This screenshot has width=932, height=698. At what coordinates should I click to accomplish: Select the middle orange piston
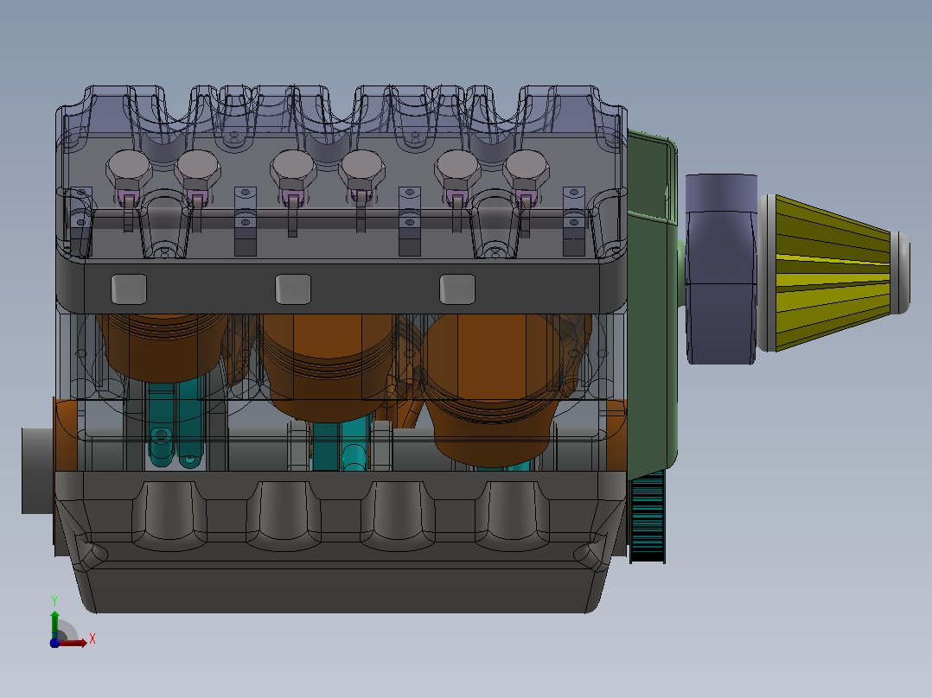329,366
